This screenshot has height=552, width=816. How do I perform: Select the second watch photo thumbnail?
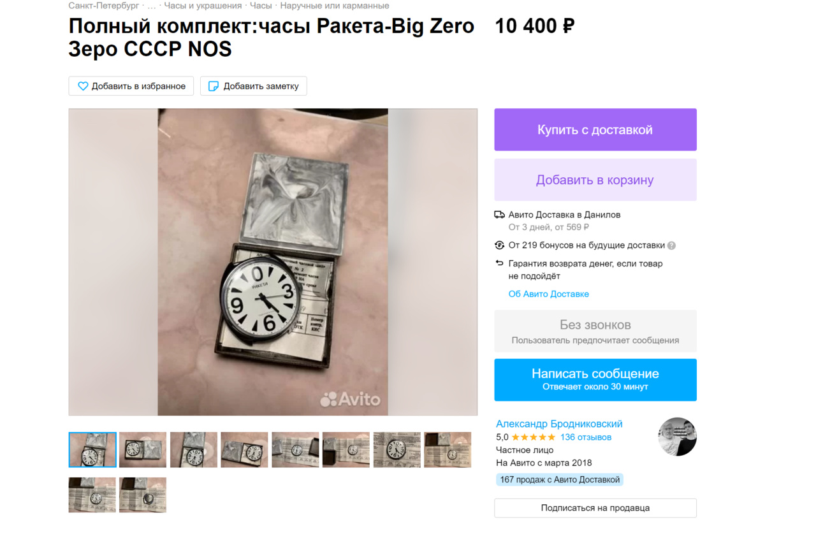143,450
